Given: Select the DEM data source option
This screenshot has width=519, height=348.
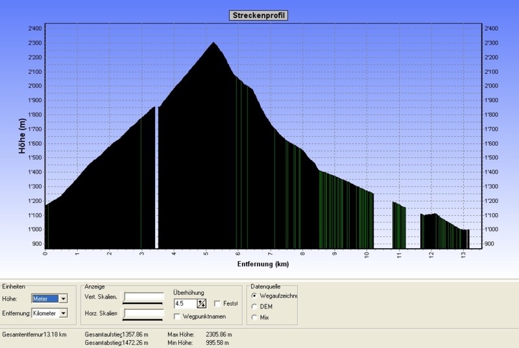Looking at the screenshot, I should [x=254, y=306].
